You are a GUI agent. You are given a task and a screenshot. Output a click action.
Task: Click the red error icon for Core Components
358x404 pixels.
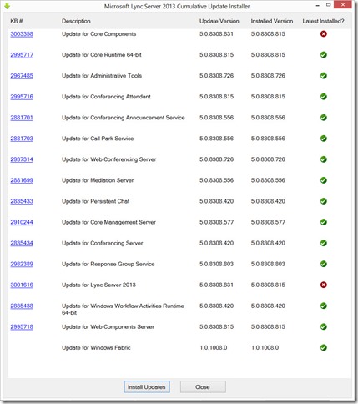click(x=323, y=34)
